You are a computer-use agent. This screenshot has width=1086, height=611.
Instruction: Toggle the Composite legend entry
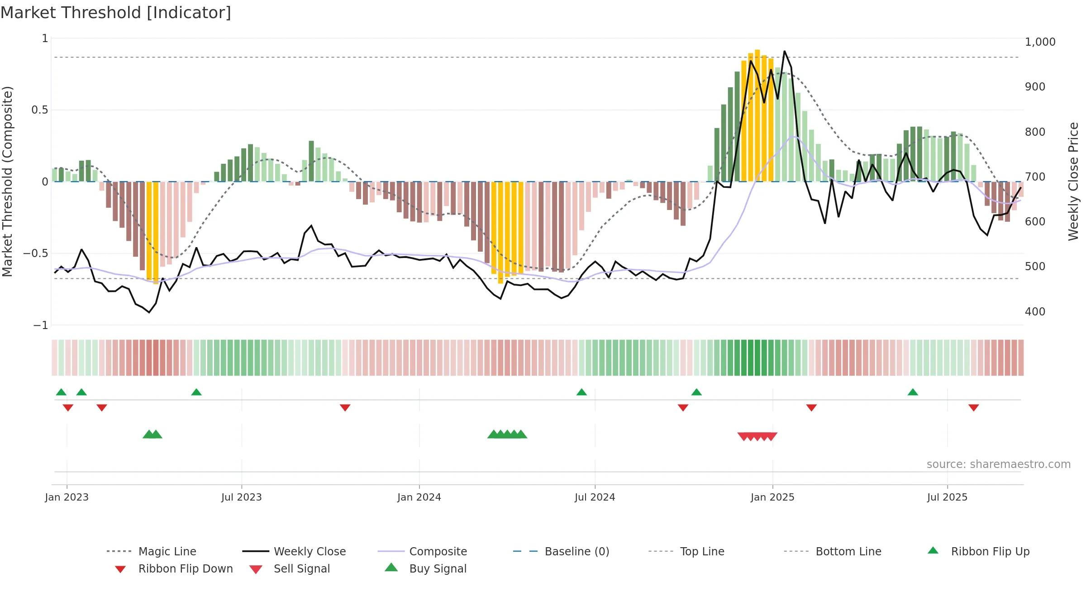[x=422, y=551]
